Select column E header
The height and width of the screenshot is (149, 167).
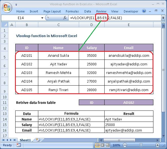129,25
